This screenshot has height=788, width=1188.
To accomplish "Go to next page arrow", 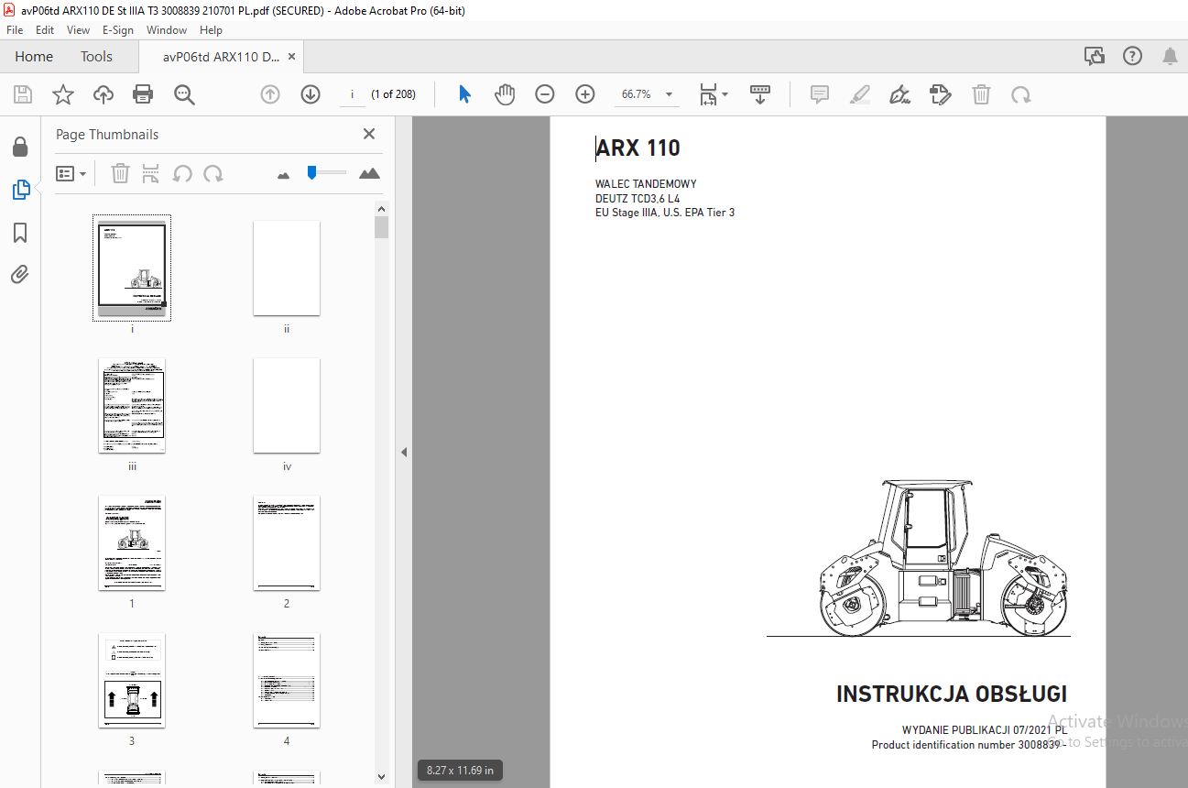I will click(311, 94).
